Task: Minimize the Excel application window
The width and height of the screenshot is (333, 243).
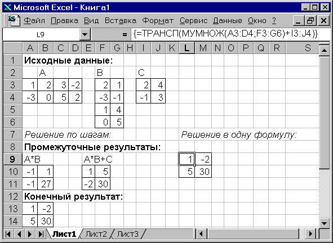Action: coord(305,8)
